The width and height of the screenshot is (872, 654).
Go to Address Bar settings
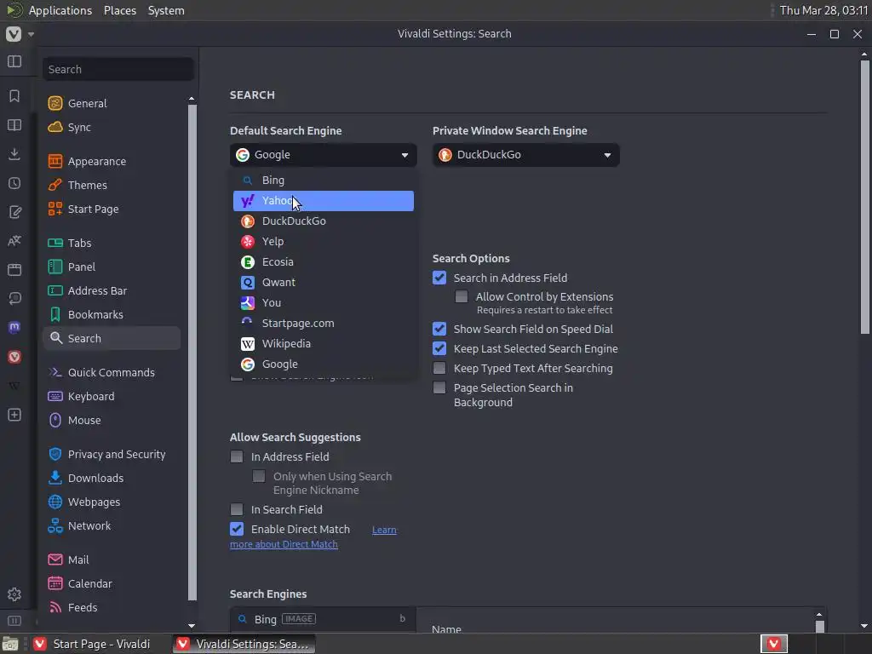click(112, 291)
